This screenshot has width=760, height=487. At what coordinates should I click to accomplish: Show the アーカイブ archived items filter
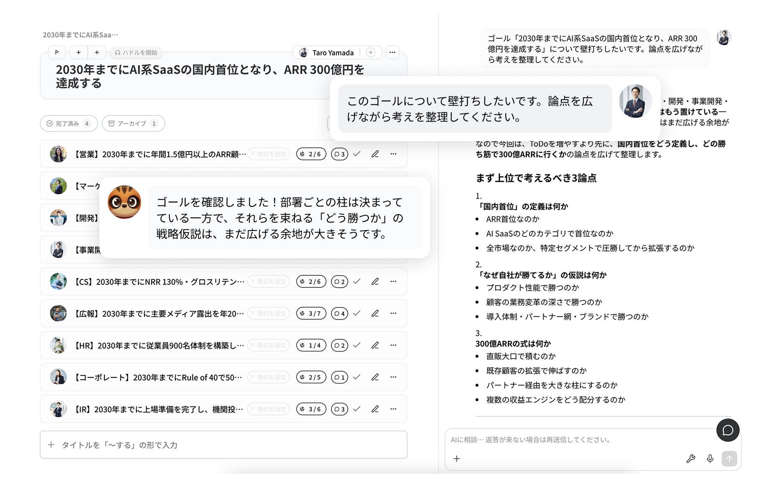[133, 123]
